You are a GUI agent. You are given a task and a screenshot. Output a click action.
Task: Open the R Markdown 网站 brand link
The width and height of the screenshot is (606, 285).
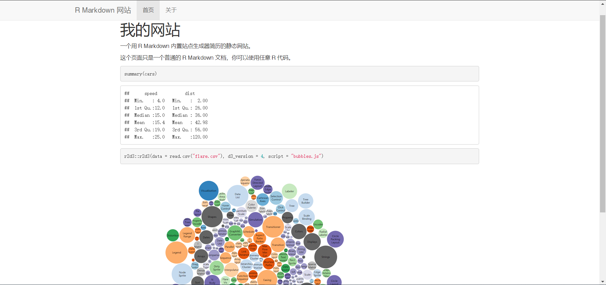tap(103, 10)
